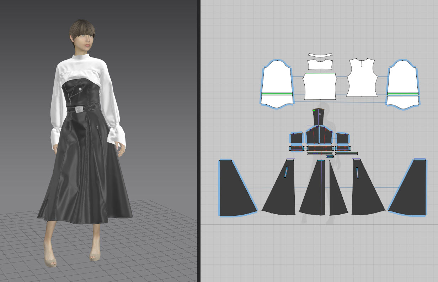
Task: Select the white front bodice pattern with green edge
Action: tap(320, 87)
